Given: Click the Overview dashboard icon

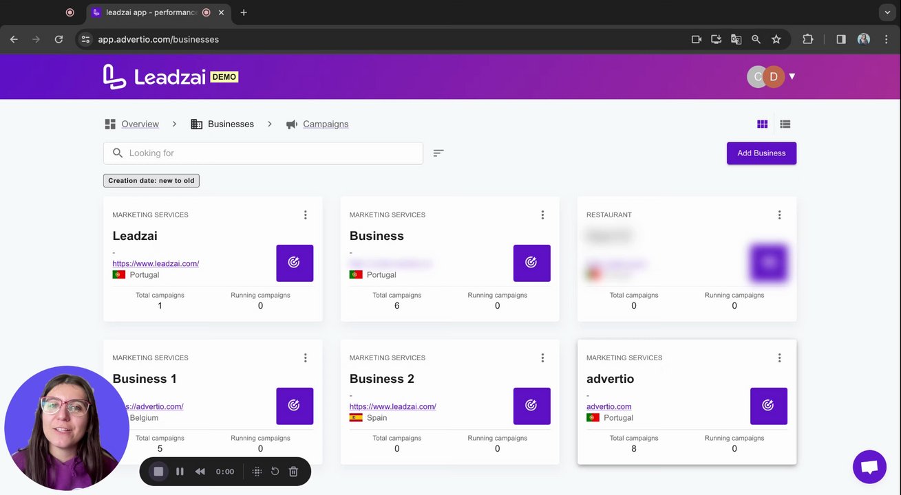Looking at the screenshot, I should tap(110, 124).
